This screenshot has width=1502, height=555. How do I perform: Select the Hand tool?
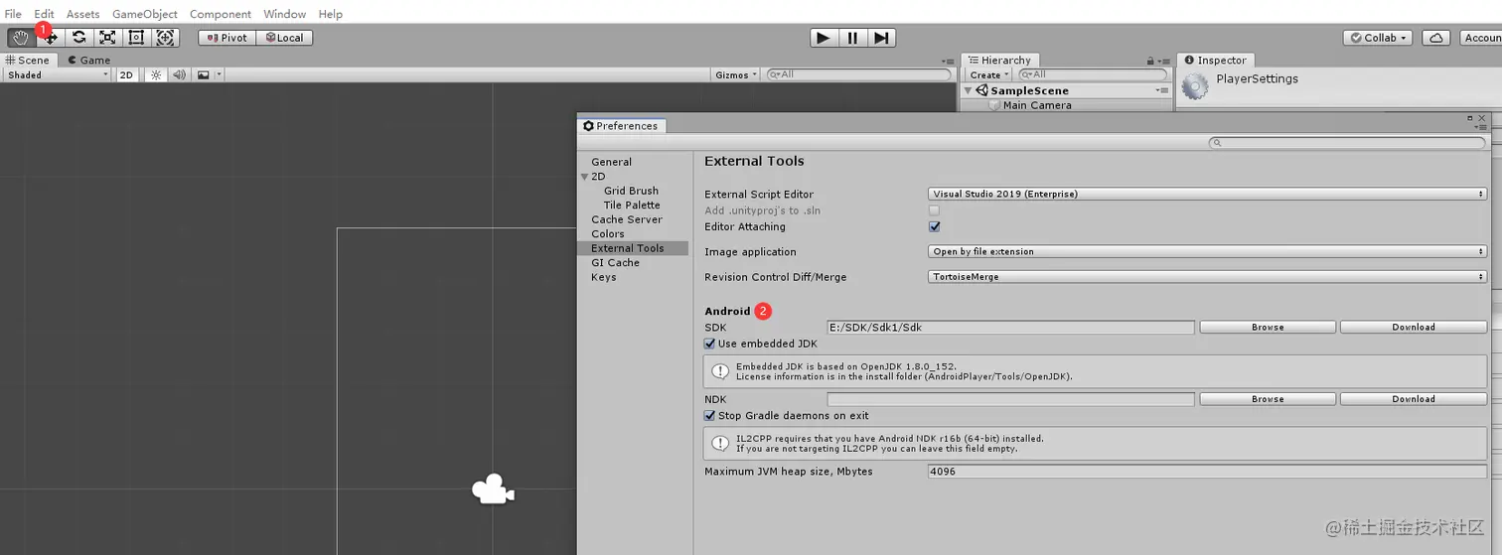pos(21,38)
